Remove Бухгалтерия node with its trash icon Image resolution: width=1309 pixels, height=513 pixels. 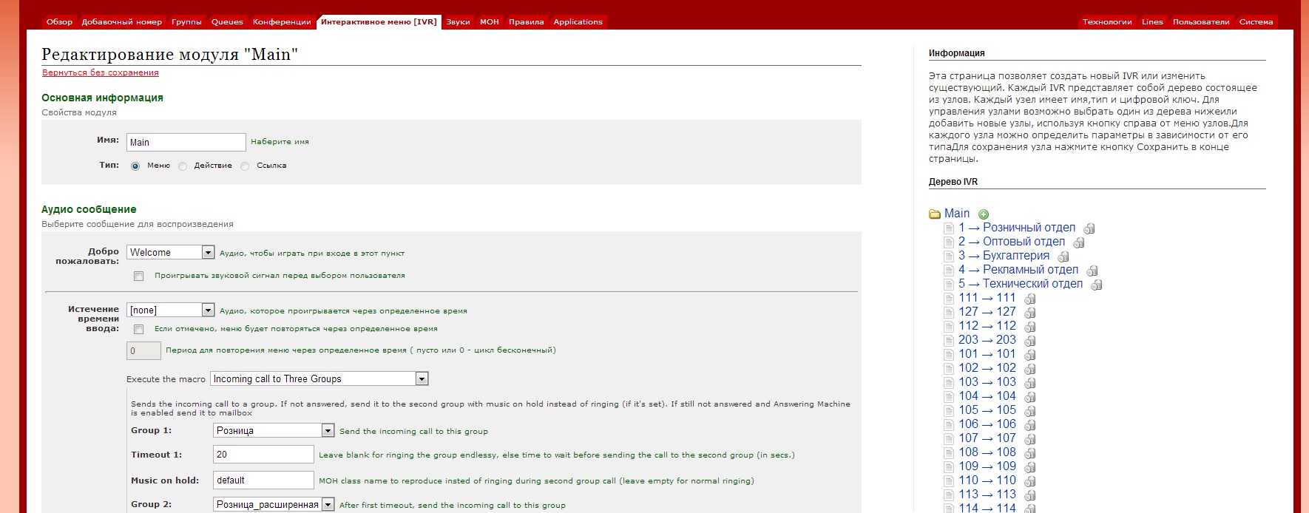(1063, 256)
